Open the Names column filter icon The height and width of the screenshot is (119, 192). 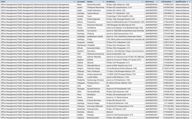(103, 2)
